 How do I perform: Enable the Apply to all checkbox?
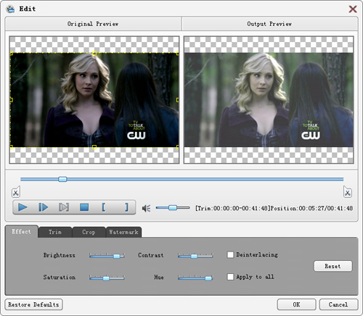[x=230, y=277]
